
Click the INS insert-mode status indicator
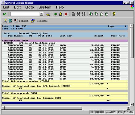point(120,112)
